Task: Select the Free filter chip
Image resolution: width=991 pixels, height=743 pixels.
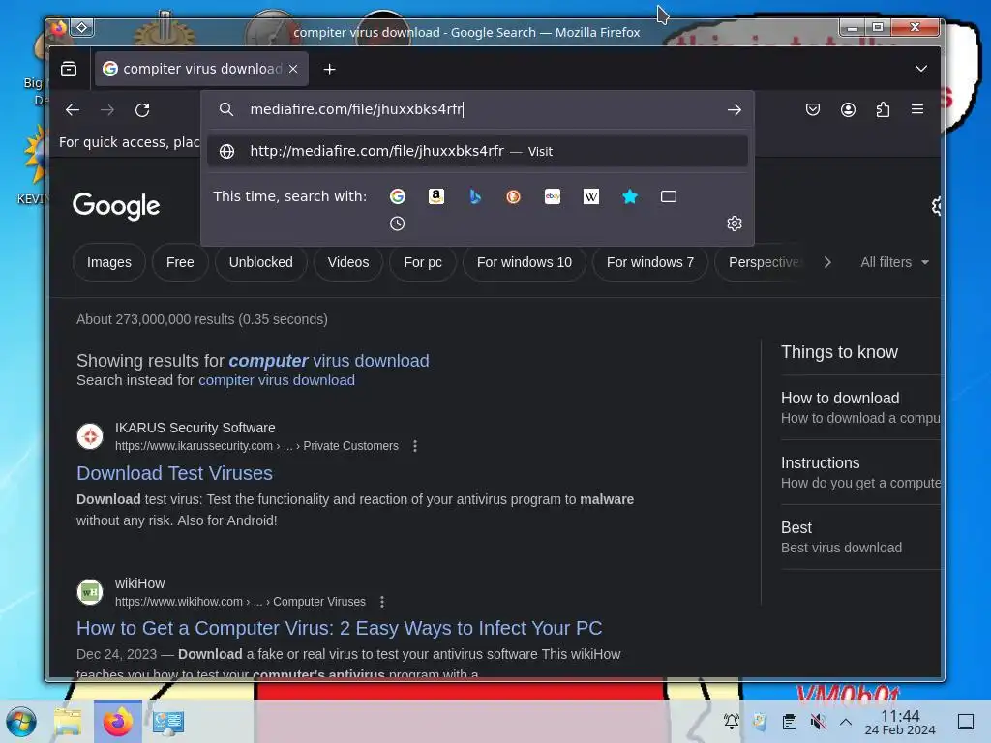Action: (180, 262)
